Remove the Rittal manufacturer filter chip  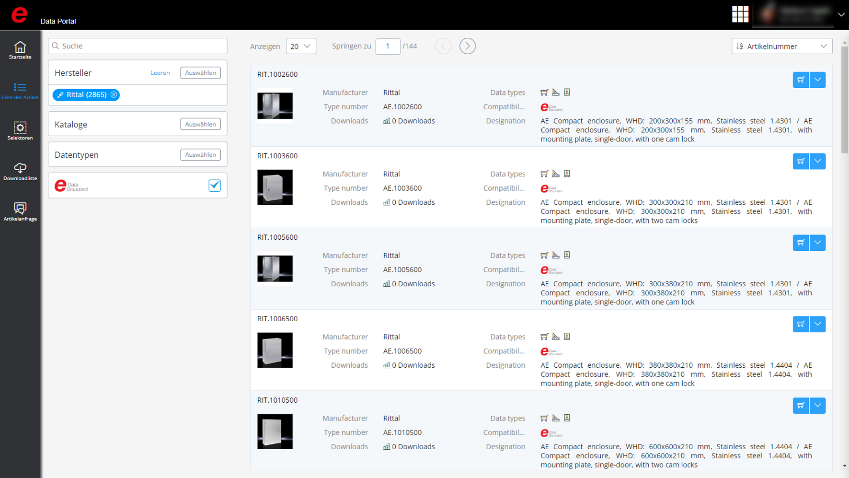114,95
